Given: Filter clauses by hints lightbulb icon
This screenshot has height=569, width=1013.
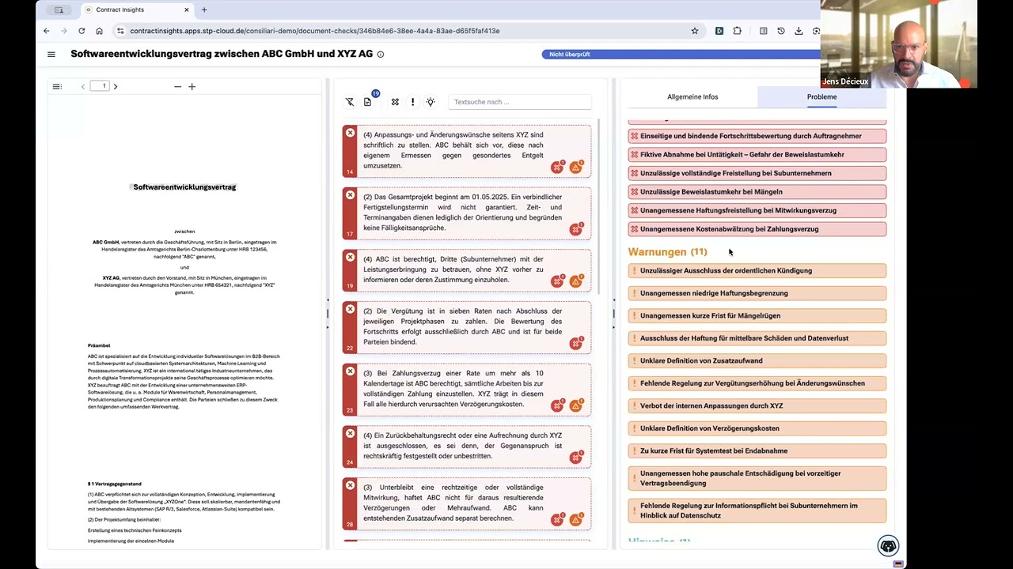Looking at the screenshot, I should pos(431,102).
